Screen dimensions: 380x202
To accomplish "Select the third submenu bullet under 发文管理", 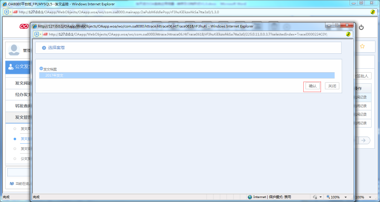I will (15, 149).
